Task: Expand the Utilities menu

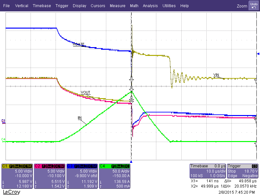Action: [169, 6]
